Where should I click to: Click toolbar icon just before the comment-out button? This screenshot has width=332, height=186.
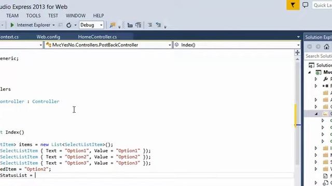pyautogui.click(x=139, y=25)
